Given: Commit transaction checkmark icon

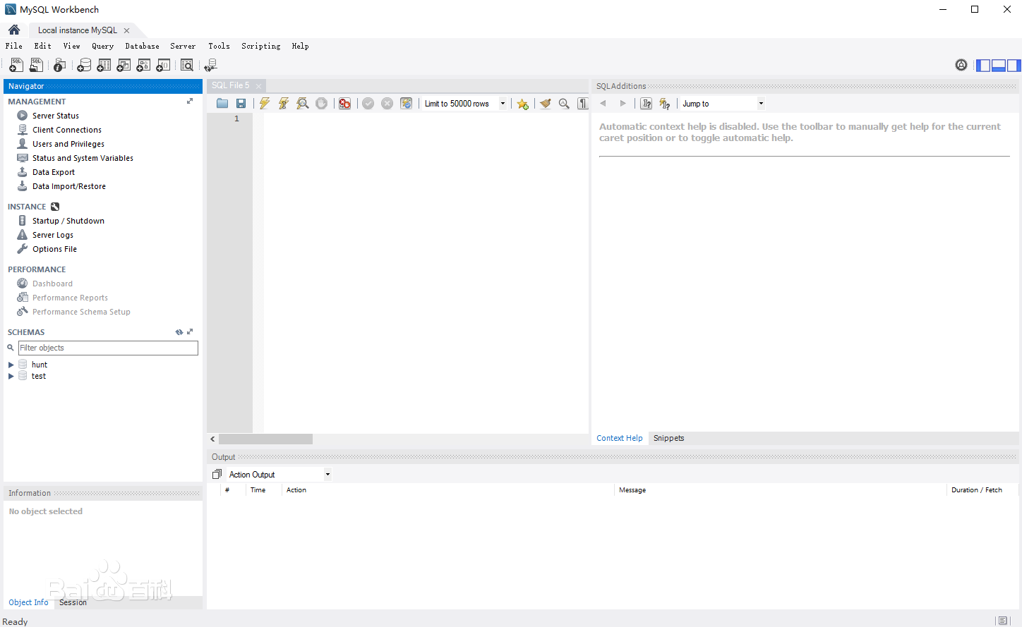Looking at the screenshot, I should (368, 104).
